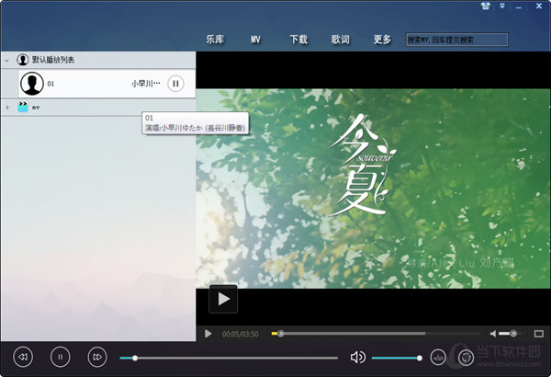The width and height of the screenshot is (551, 377).
Task: Switch to the MV tab
Action: tap(255, 40)
